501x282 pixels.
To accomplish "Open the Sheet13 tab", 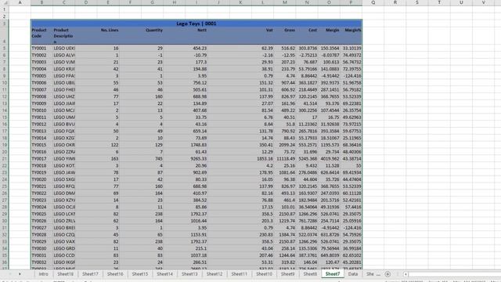I will pyautogui.click(x=189, y=274).
